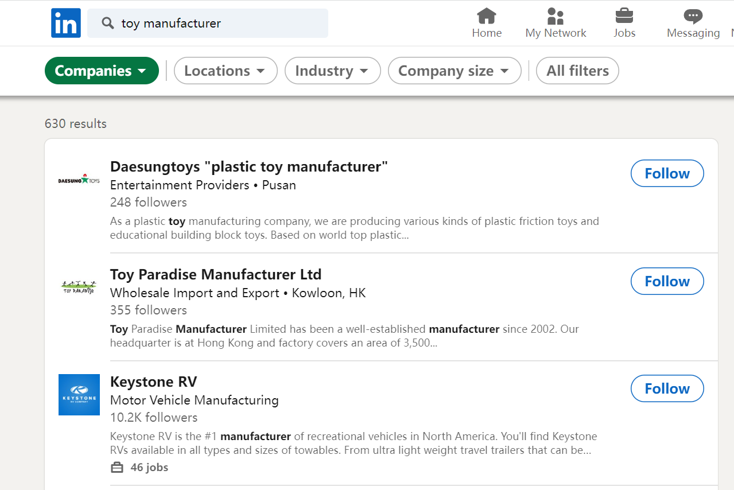734x490 pixels.
Task: Open Jobs briefcase icon in navbar
Action: (624, 15)
